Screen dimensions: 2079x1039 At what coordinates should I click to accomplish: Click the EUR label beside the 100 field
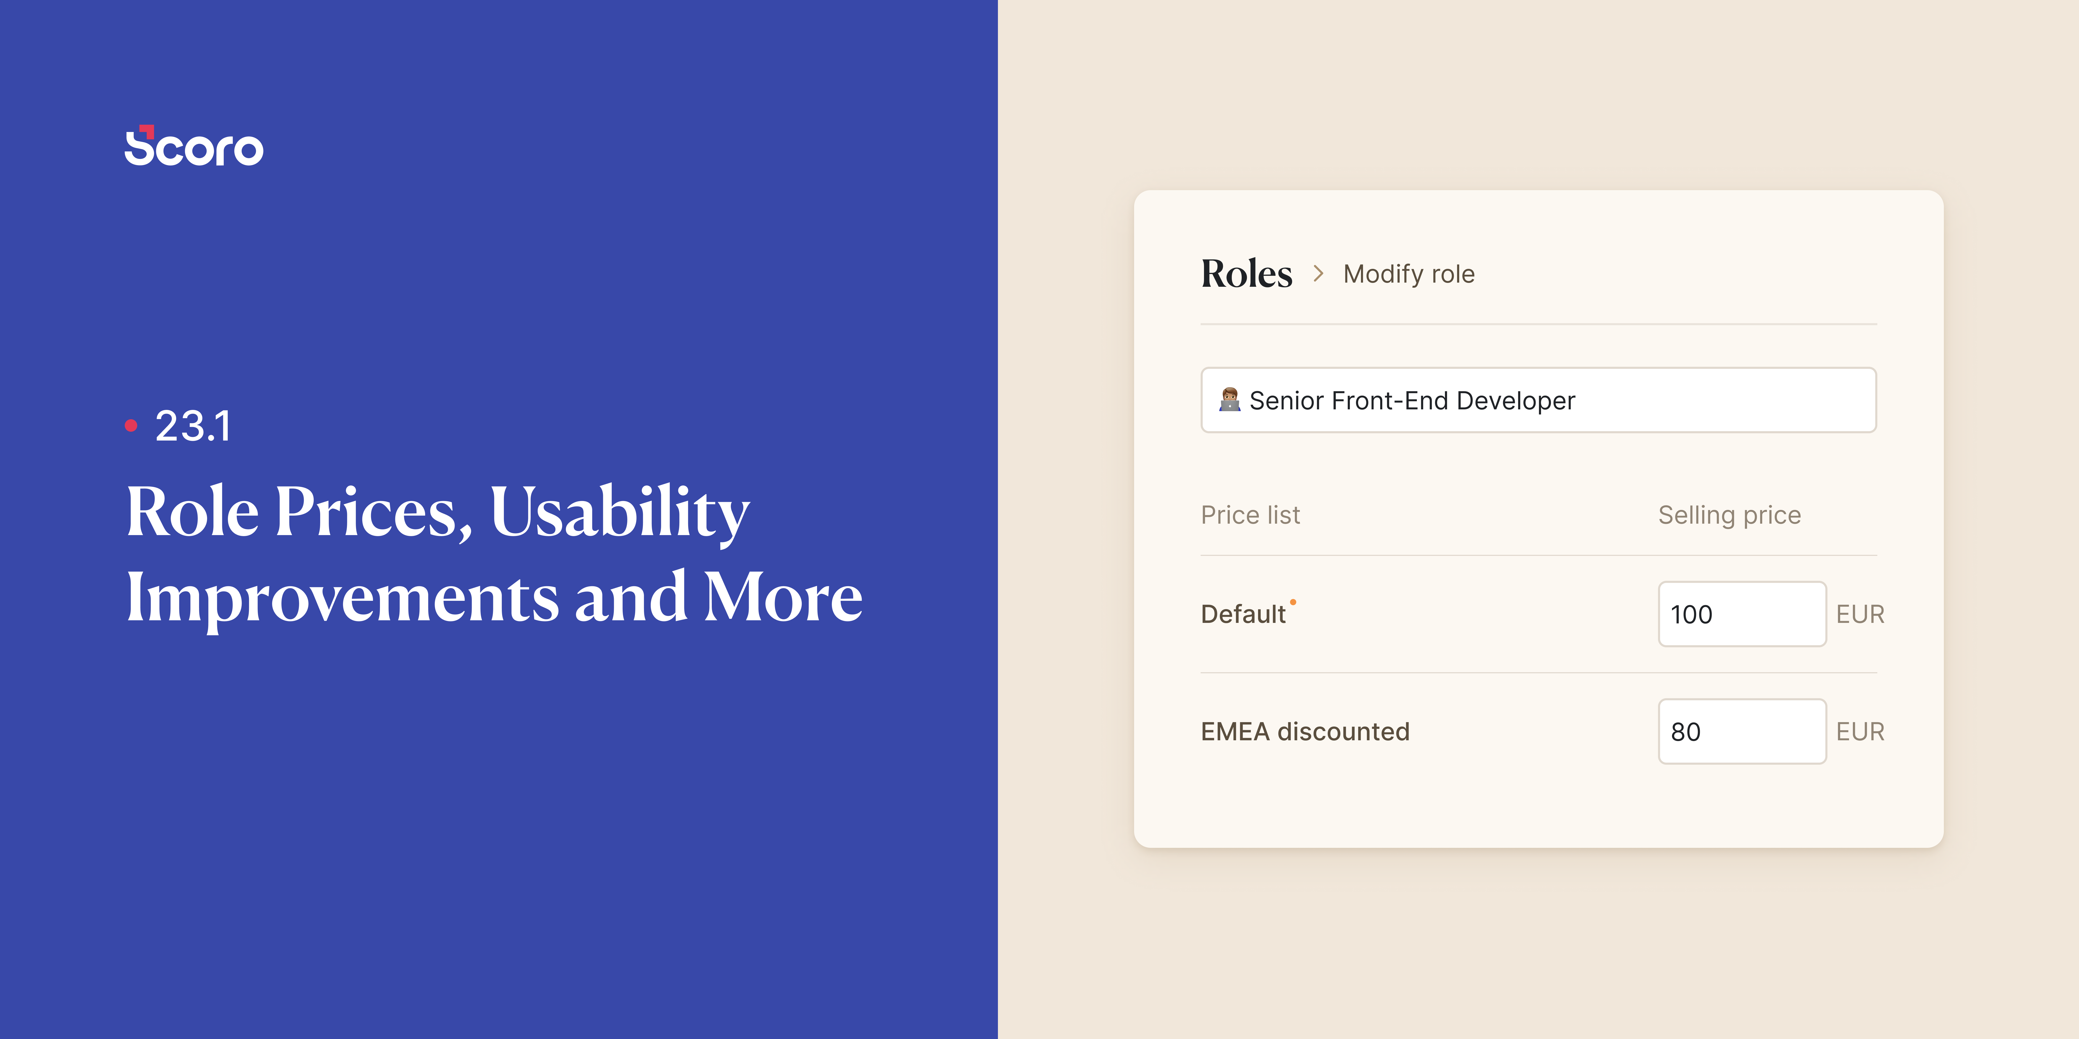click(x=1859, y=614)
